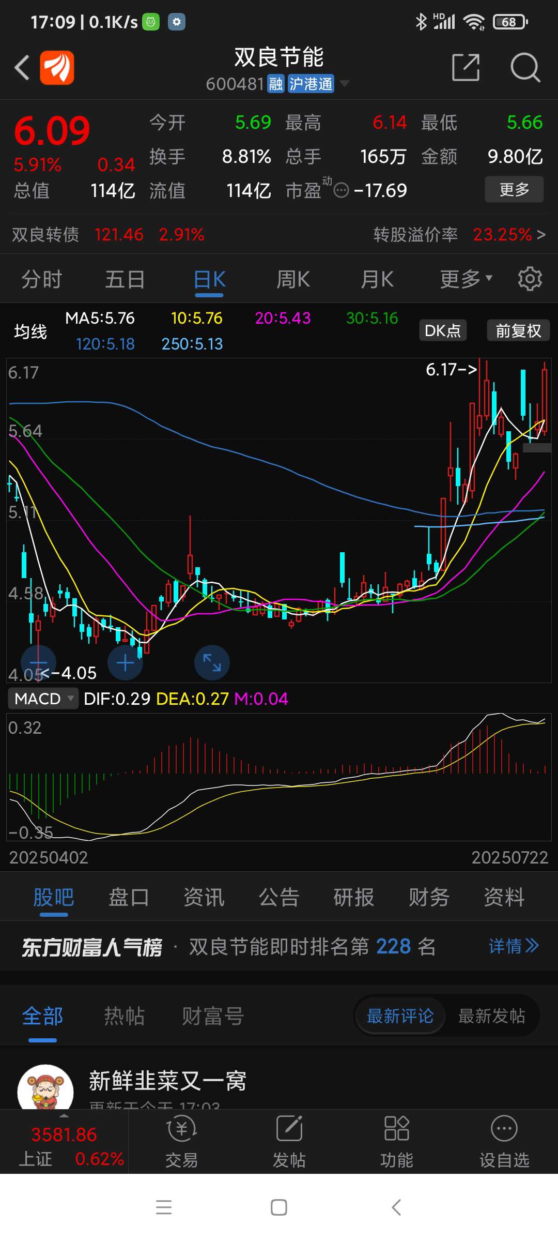558x1241 pixels.
Task: Sort by 最新评论
Action: (x=400, y=1016)
